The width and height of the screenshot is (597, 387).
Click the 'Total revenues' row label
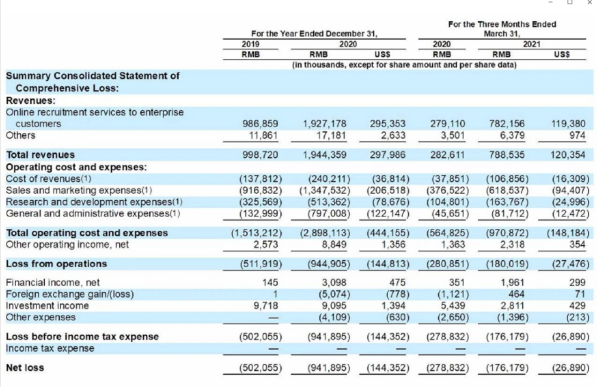tap(40, 154)
